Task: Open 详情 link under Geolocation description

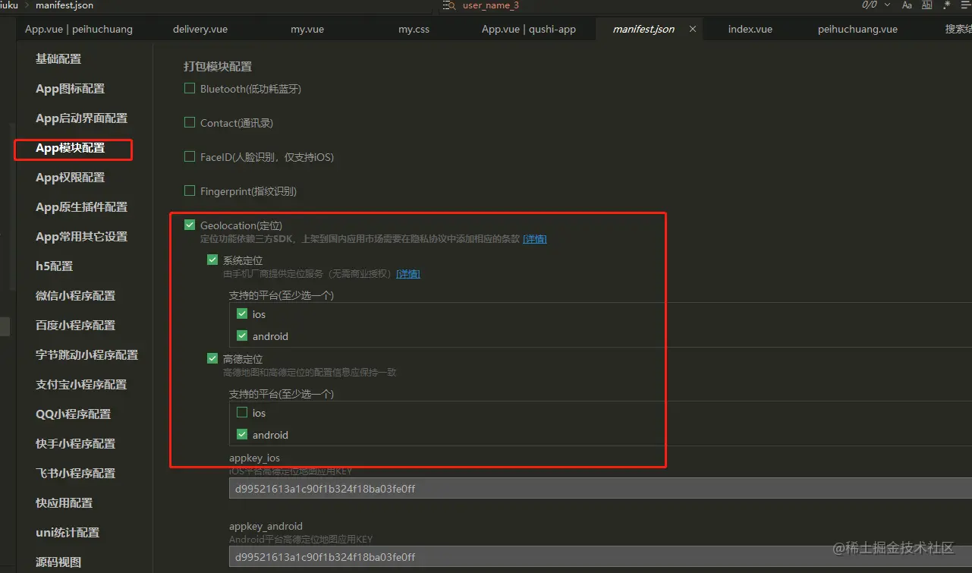Action: (x=535, y=238)
